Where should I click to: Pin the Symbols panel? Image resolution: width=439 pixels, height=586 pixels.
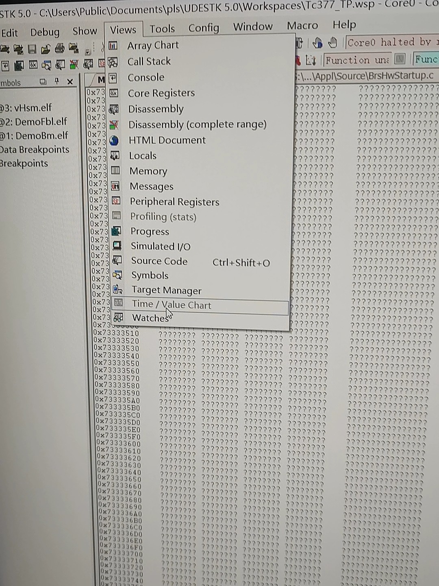coord(57,81)
